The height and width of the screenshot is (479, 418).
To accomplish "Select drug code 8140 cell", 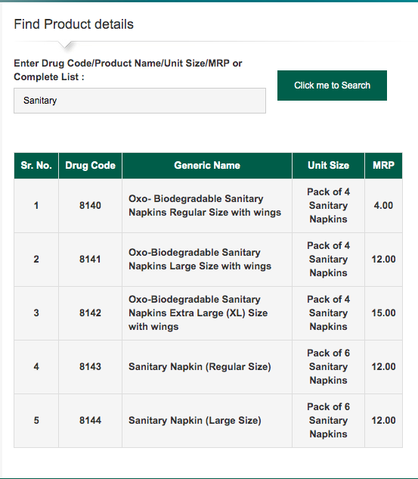I will (x=90, y=206).
